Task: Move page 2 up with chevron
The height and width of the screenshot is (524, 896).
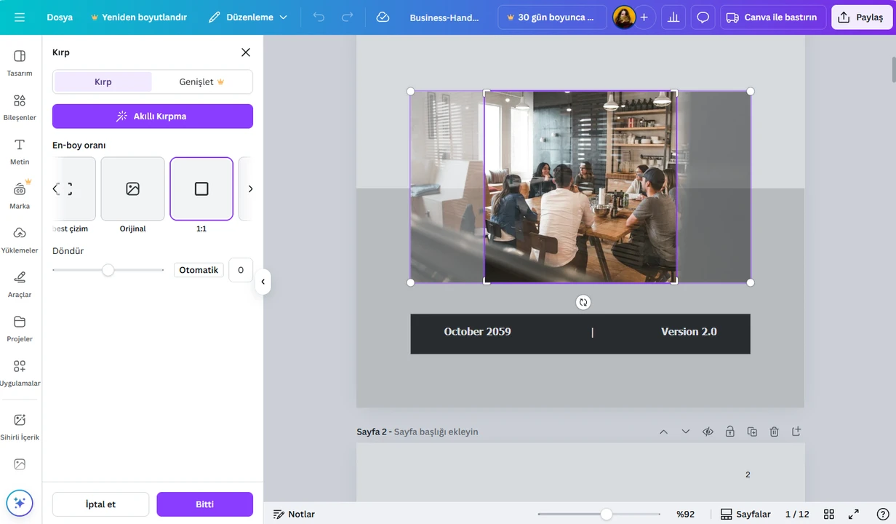Action: coord(663,432)
